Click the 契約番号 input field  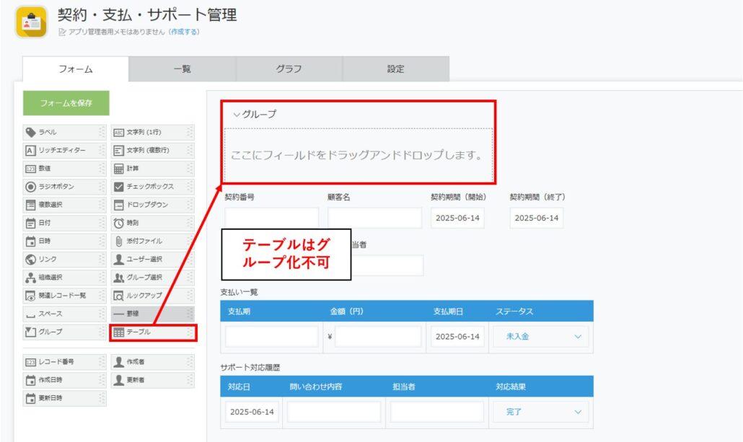point(271,218)
